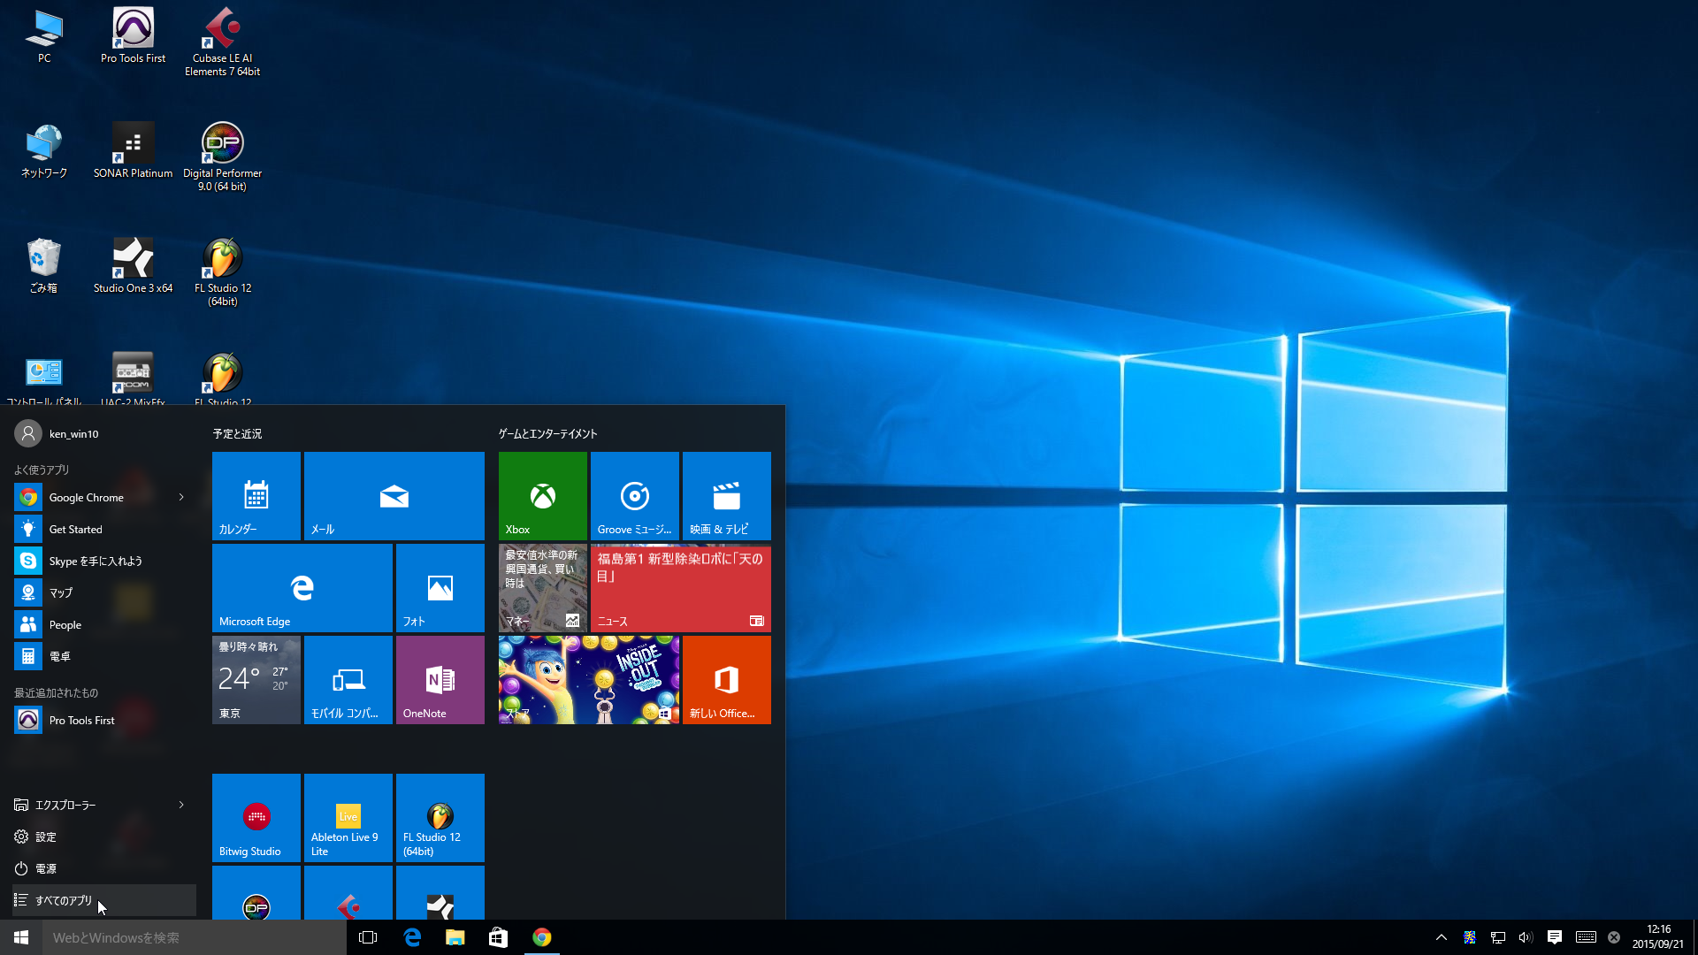Open the touch keyboard tray icon
The image size is (1698, 955).
[x=1586, y=937]
